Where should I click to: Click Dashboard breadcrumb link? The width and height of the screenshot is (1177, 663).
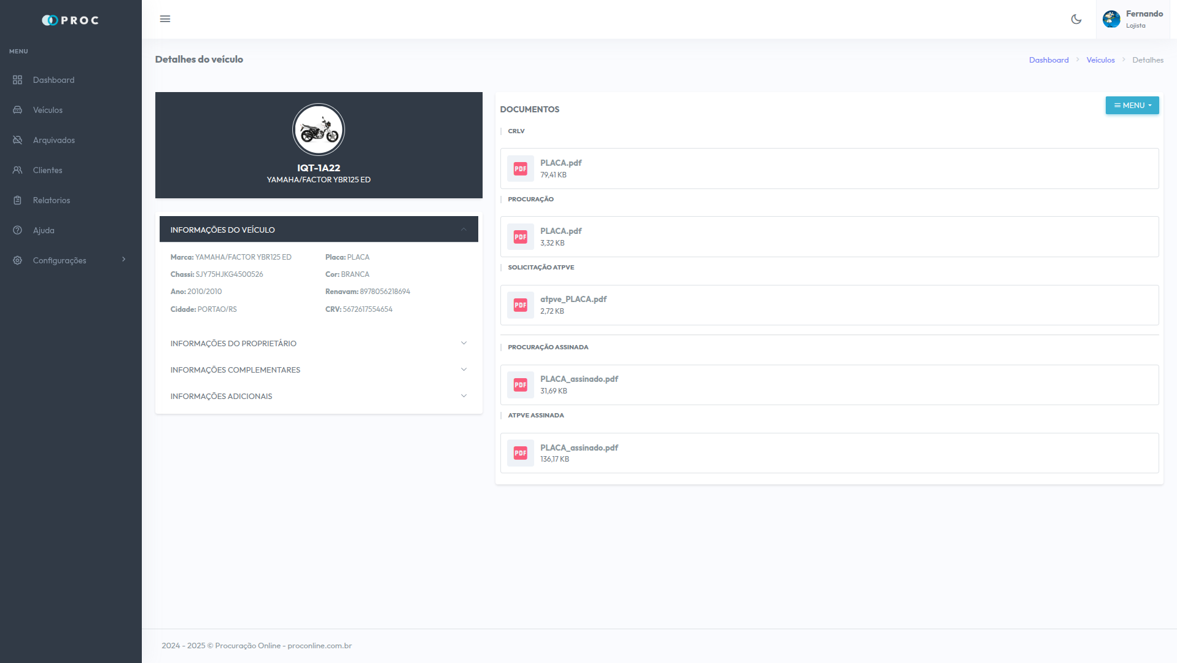pos(1048,60)
